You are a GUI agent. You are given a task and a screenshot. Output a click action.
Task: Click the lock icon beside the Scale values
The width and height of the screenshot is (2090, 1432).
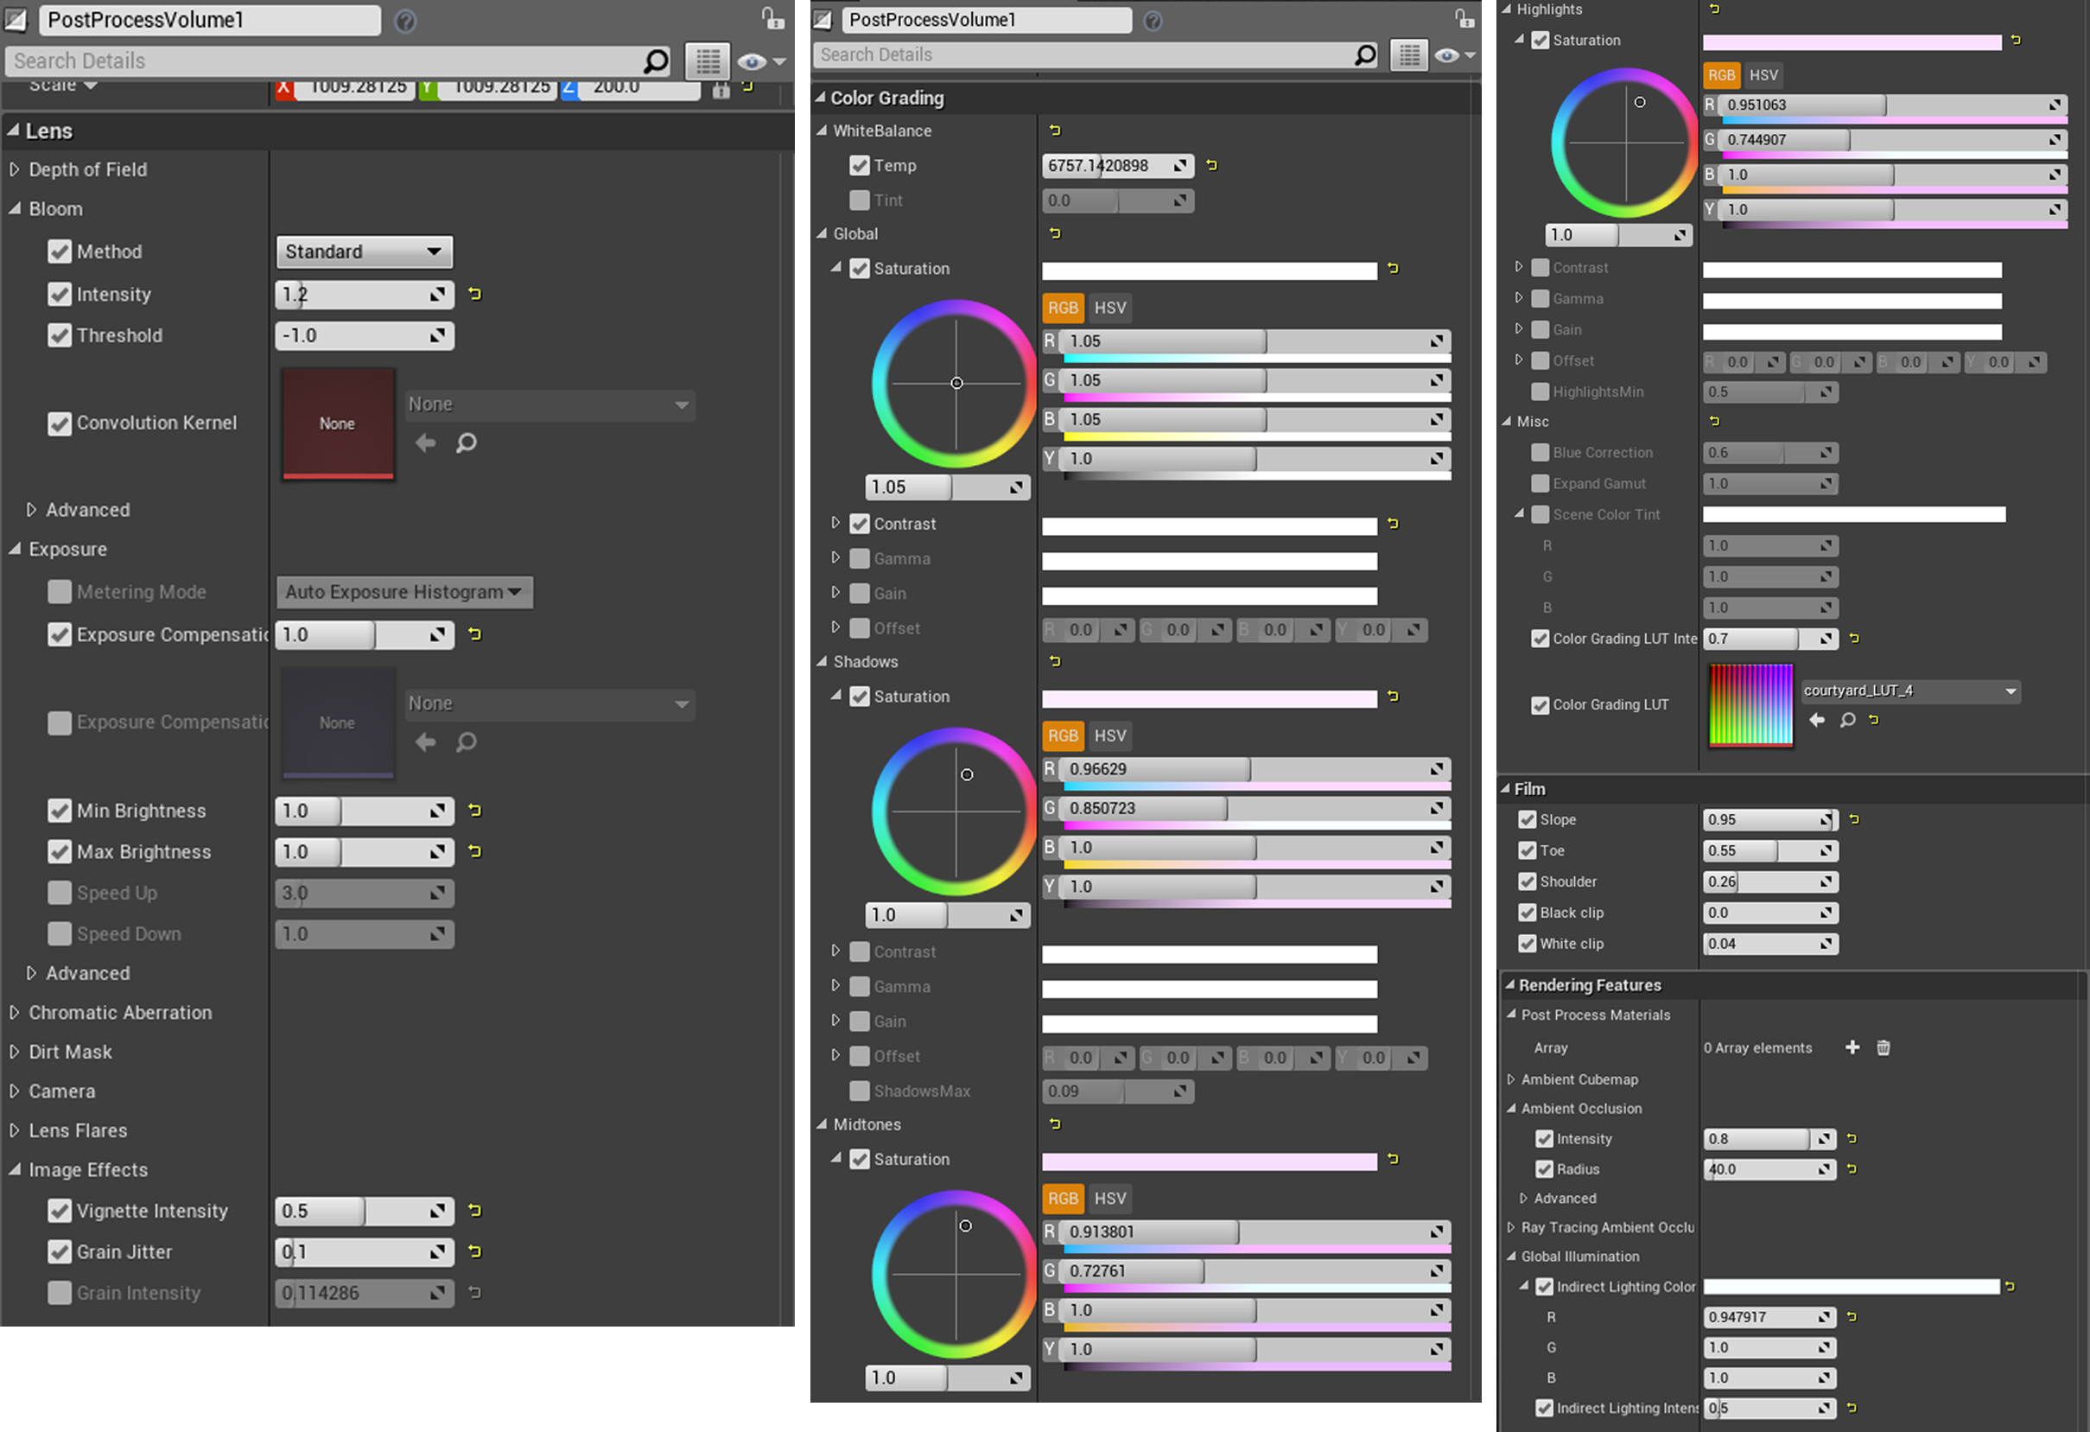tap(721, 88)
